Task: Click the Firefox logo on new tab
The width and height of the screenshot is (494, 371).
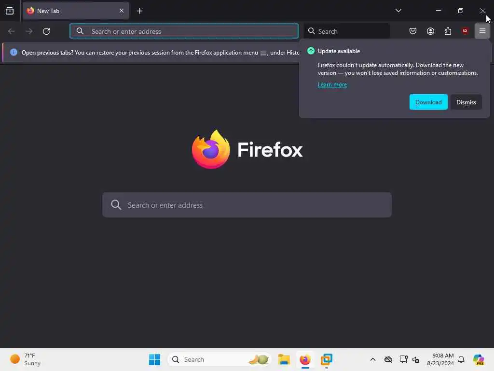Action: pos(247,149)
